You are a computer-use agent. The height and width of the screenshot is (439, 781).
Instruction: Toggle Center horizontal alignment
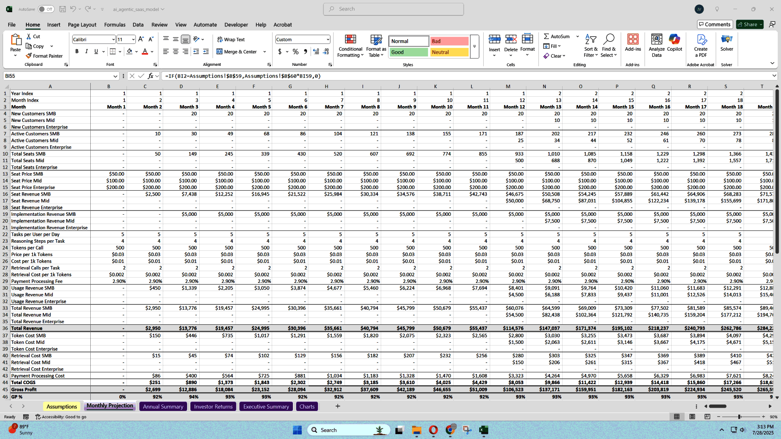[x=176, y=52]
